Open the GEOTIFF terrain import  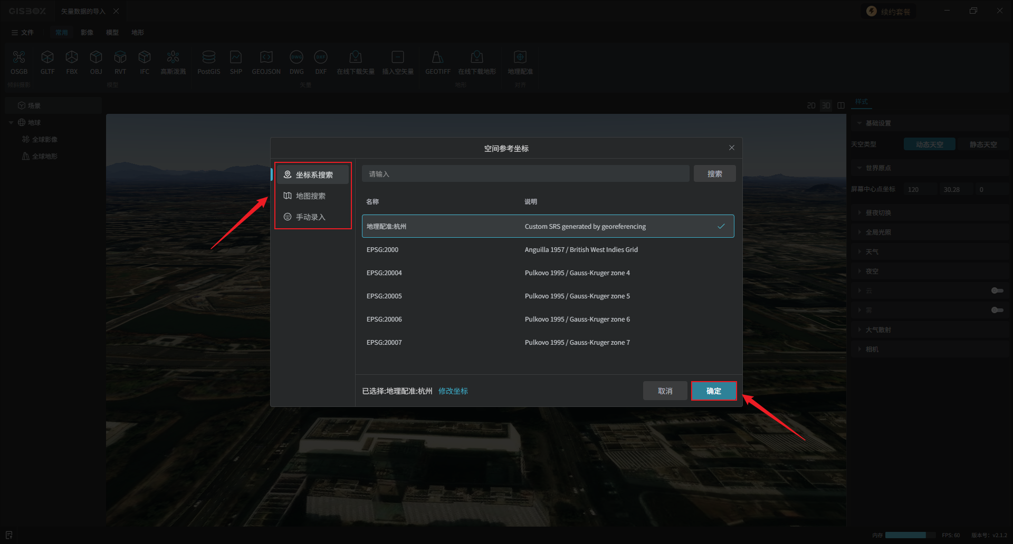pos(437,58)
